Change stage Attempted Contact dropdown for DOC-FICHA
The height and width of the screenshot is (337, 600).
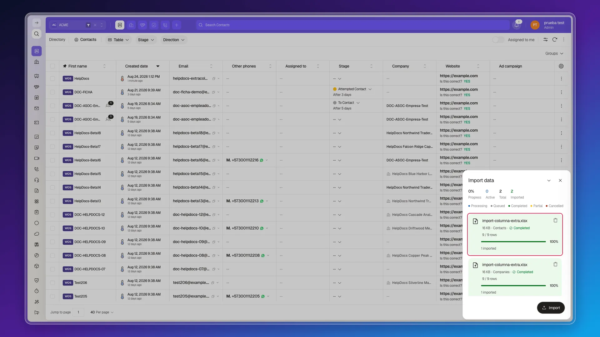coord(370,89)
